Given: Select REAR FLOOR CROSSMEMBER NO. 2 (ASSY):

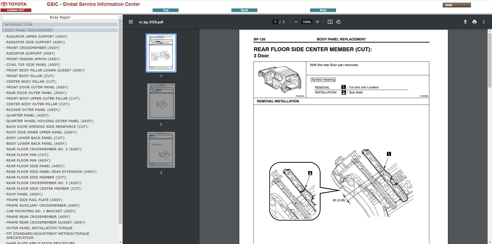Looking at the screenshot, I should [44, 149].
